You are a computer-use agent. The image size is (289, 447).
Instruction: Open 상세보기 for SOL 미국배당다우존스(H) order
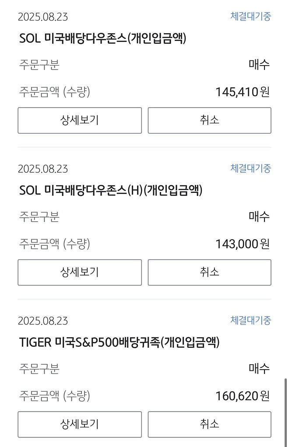pyautogui.click(x=79, y=272)
